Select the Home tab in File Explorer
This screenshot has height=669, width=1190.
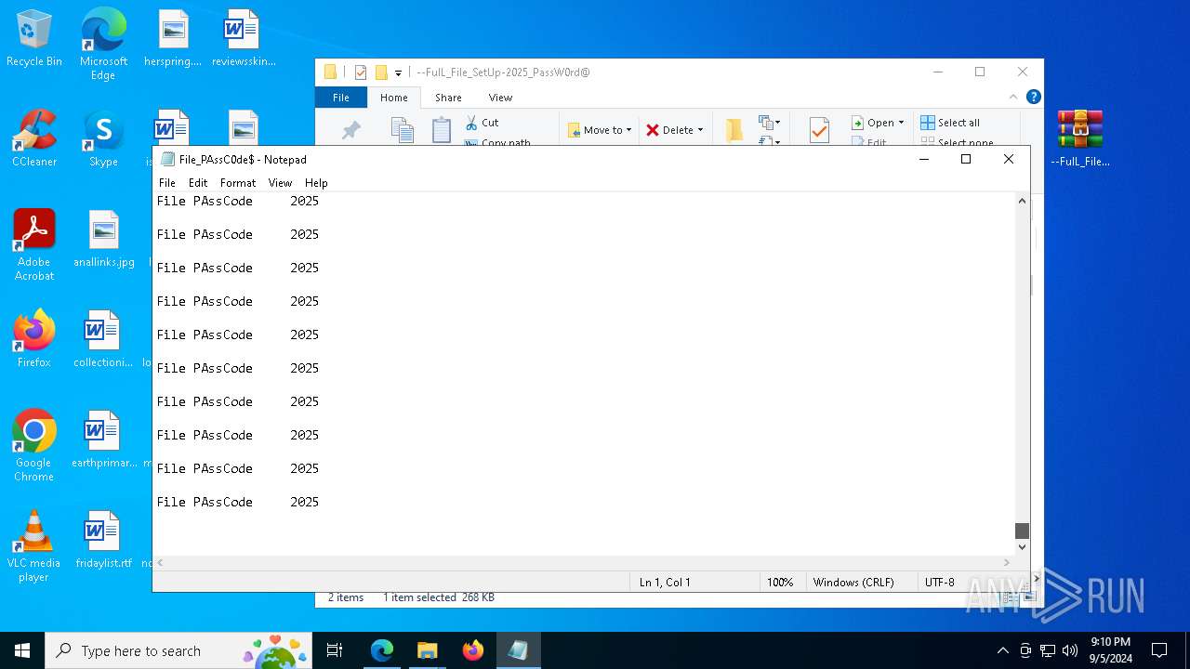394,98
